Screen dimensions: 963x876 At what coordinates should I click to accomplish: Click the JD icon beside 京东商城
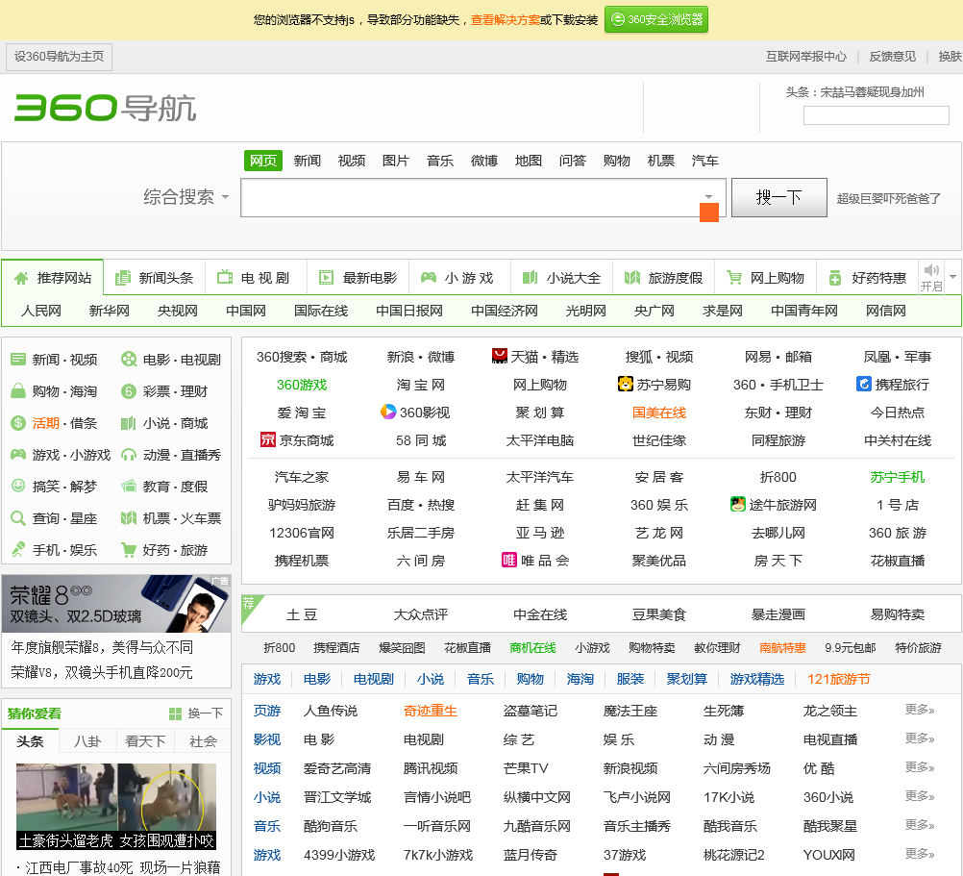point(268,439)
